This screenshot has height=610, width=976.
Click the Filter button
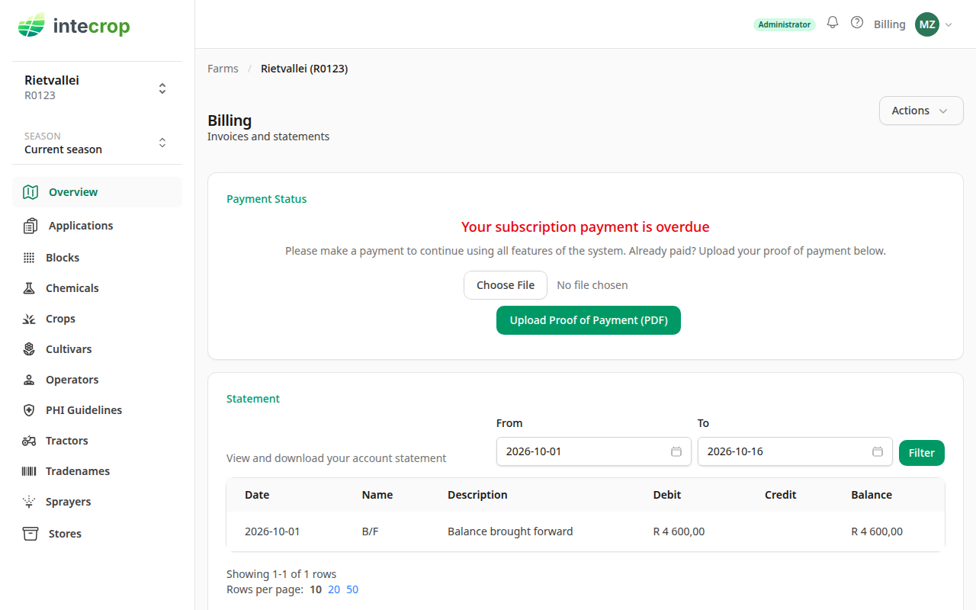(x=921, y=453)
